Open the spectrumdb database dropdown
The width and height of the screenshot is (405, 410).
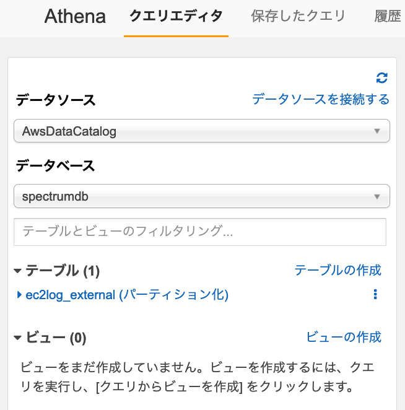(x=202, y=196)
